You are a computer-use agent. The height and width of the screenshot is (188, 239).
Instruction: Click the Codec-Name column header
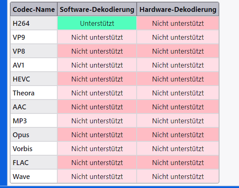point(34,9)
